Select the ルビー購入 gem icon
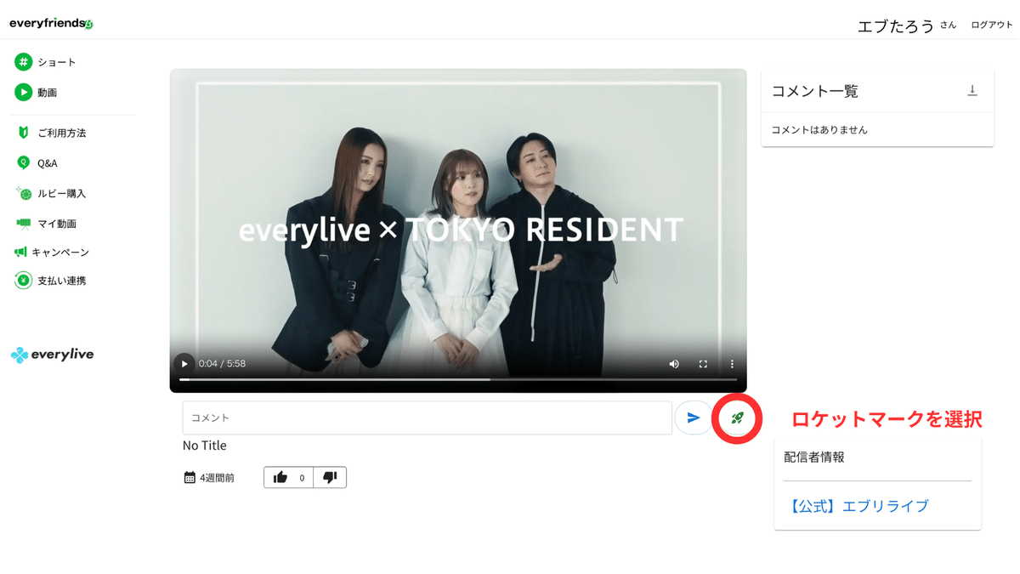The width and height of the screenshot is (1020, 574). (x=24, y=193)
